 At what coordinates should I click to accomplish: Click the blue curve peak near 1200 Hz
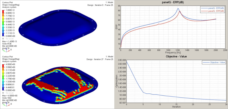point(178,8)
